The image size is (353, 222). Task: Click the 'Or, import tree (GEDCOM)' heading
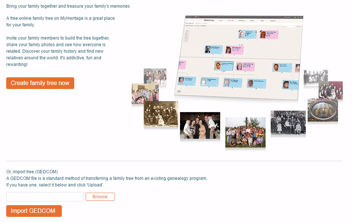click(x=32, y=172)
